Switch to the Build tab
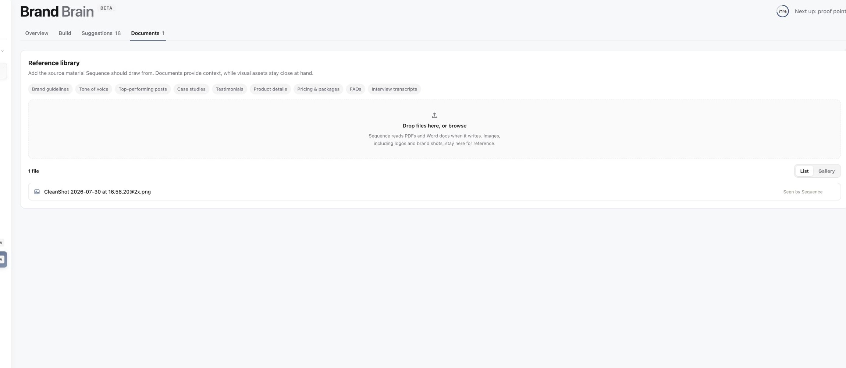The height and width of the screenshot is (368, 846). coord(65,33)
